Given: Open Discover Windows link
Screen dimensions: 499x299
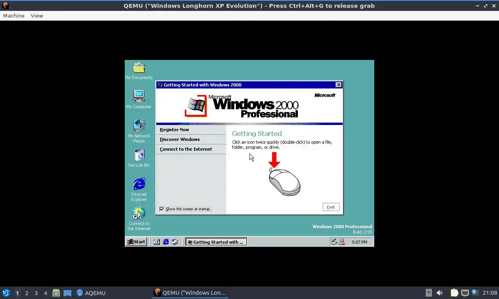Looking at the screenshot, I should (180, 139).
